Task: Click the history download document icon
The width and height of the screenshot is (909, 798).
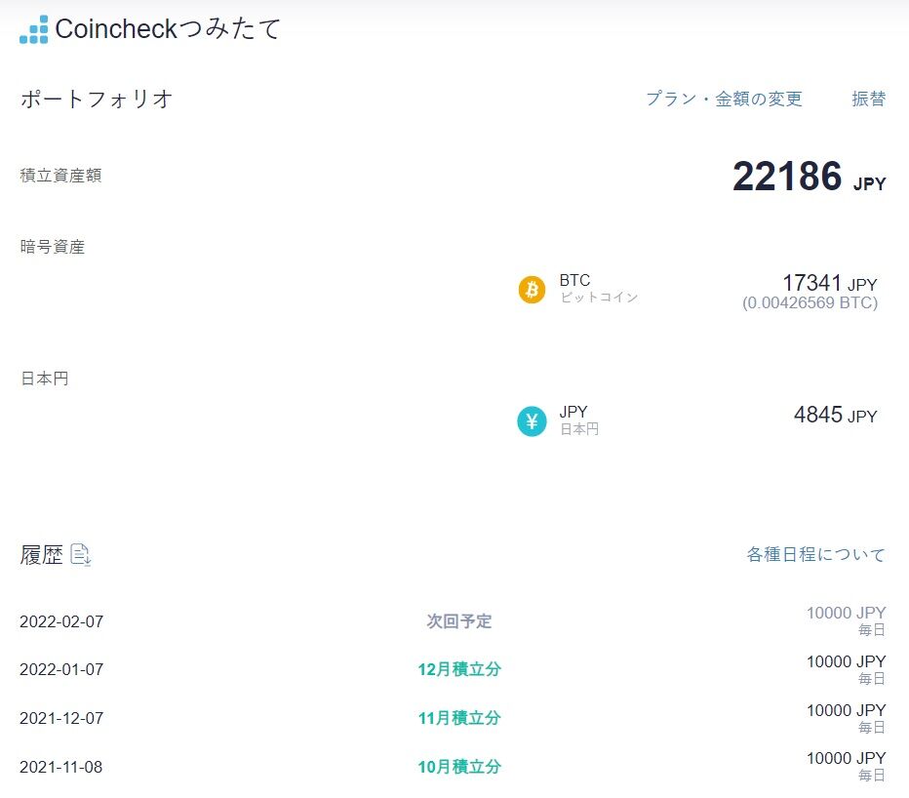Action: pos(81,555)
